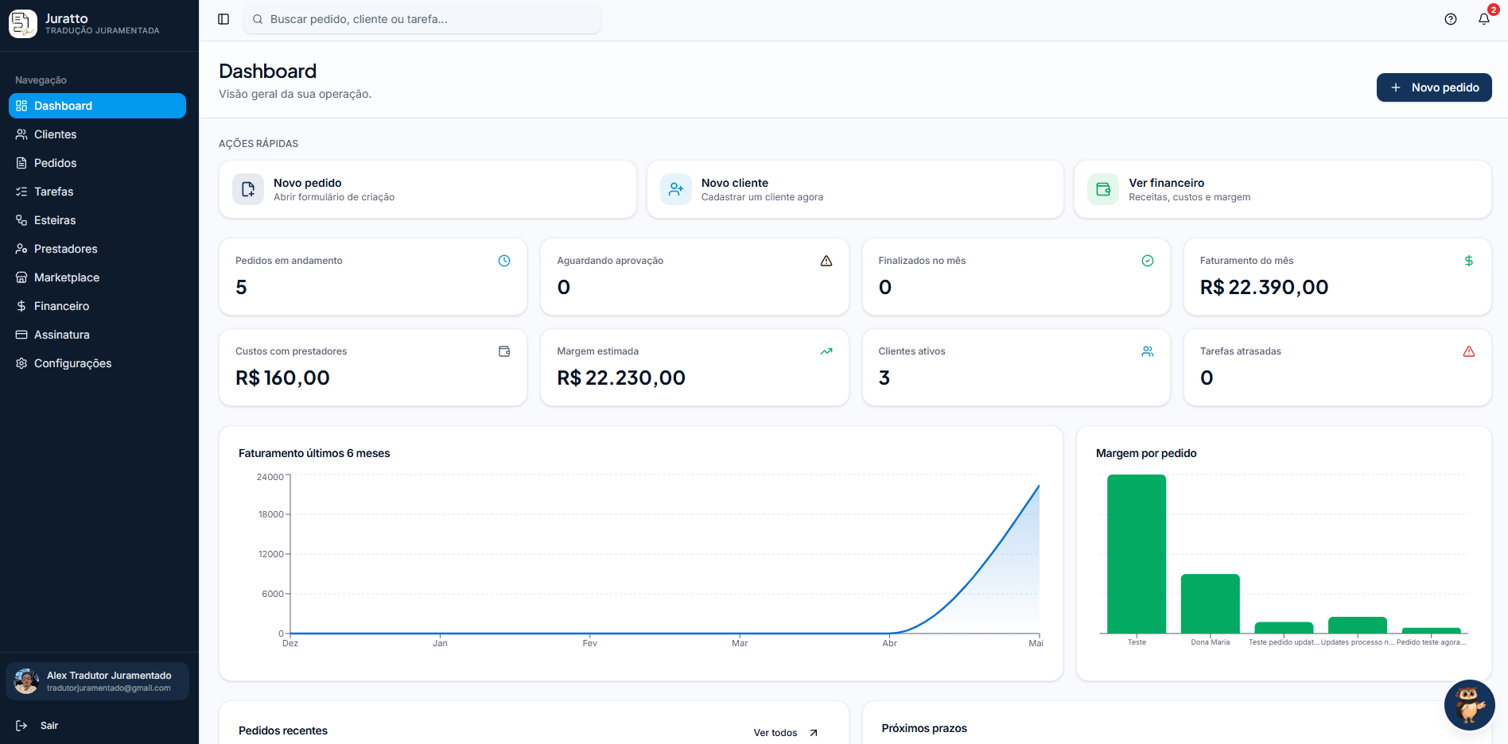Open Pedidos in the sidebar
The height and width of the screenshot is (744, 1508).
97,163
